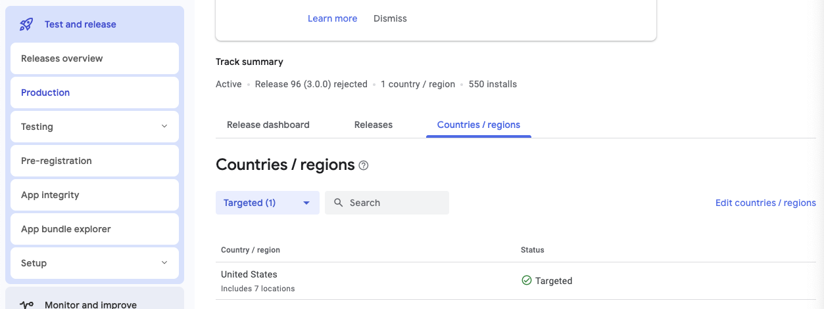Open the Targeted (1) filter dropdown
The height and width of the screenshot is (309, 824).
tap(267, 203)
